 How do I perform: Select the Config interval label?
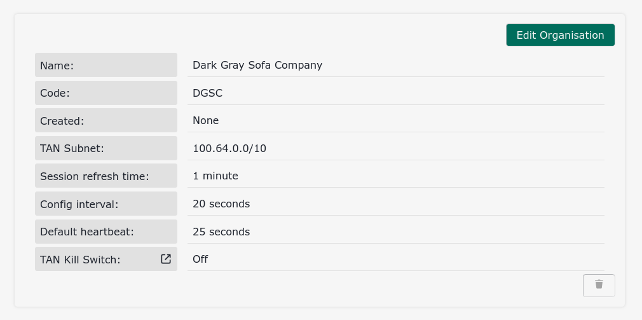click(x=79, y=204)
